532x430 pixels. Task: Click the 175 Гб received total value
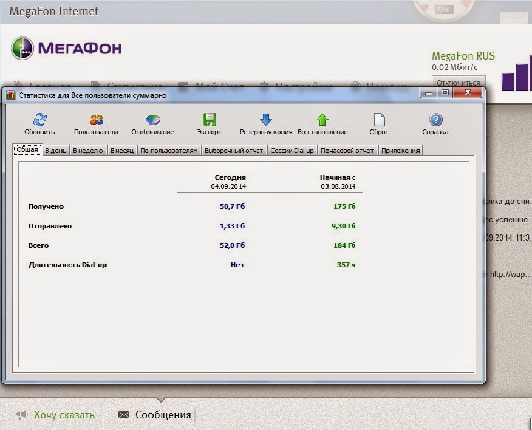tap(344, 206)
